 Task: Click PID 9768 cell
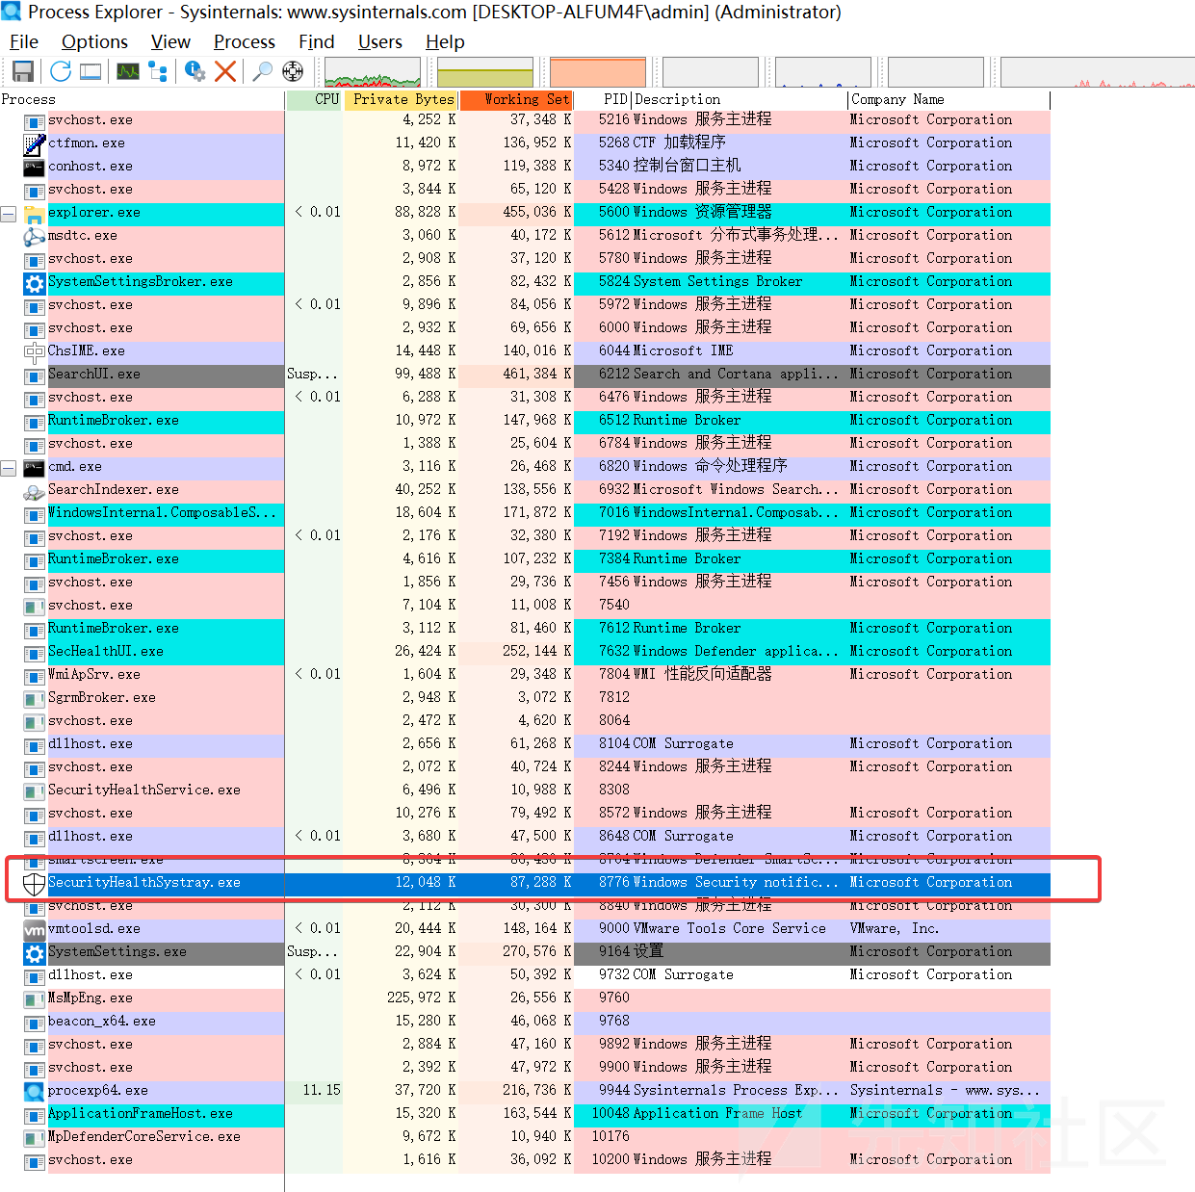point(613,1022)
